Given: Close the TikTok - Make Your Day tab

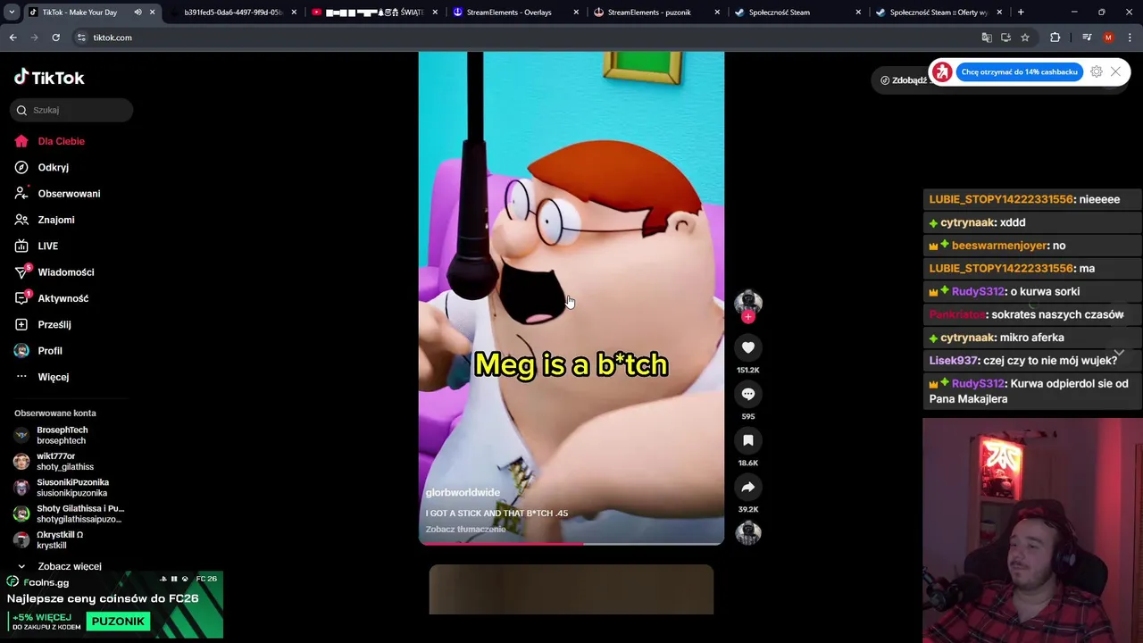Looking at the screenshot, I should (153, 13).
